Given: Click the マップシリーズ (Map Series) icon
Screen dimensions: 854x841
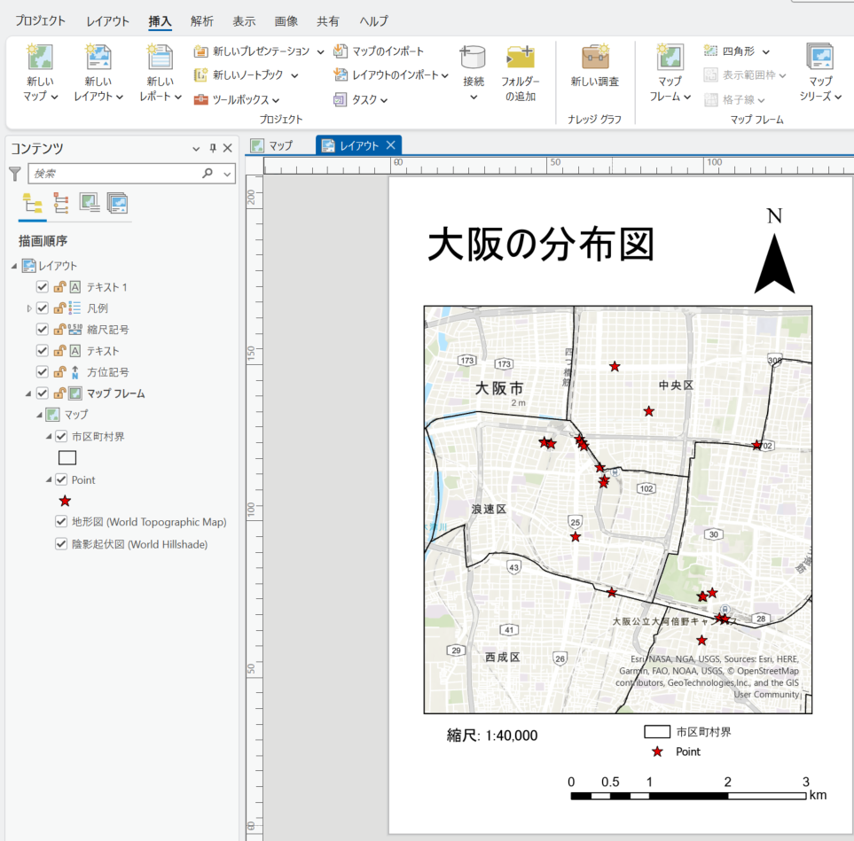Looking at the screenshot, I should (819, 58).
